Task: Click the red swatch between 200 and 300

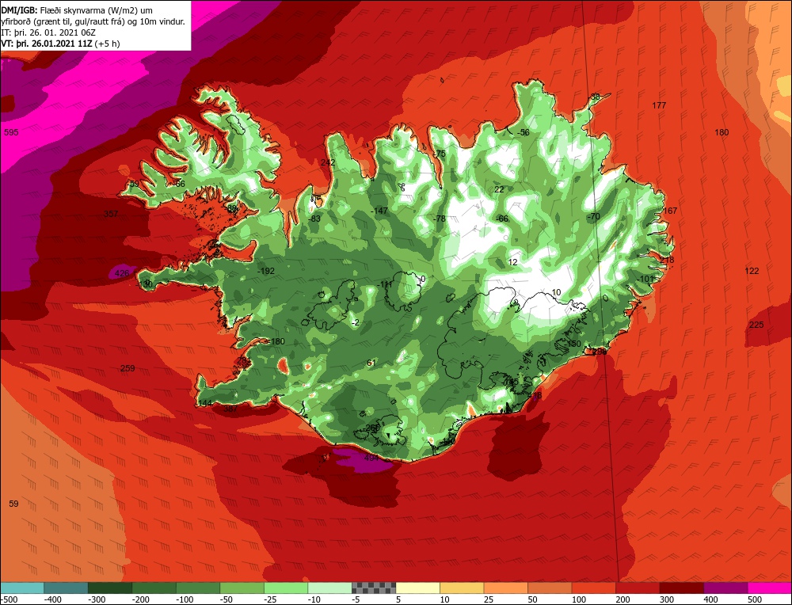Action: 638,588
